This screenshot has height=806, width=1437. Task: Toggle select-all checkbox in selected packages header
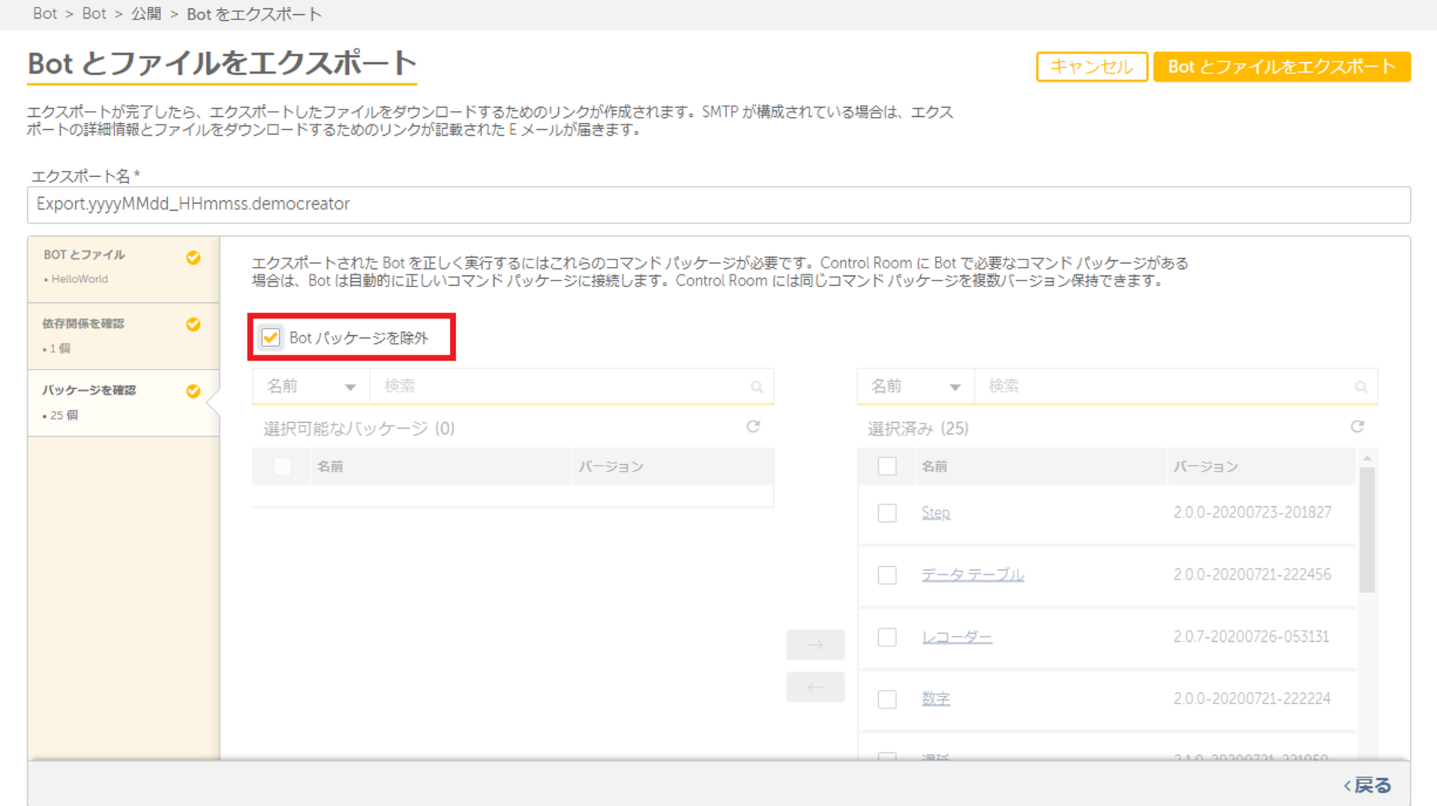point(887,466)
